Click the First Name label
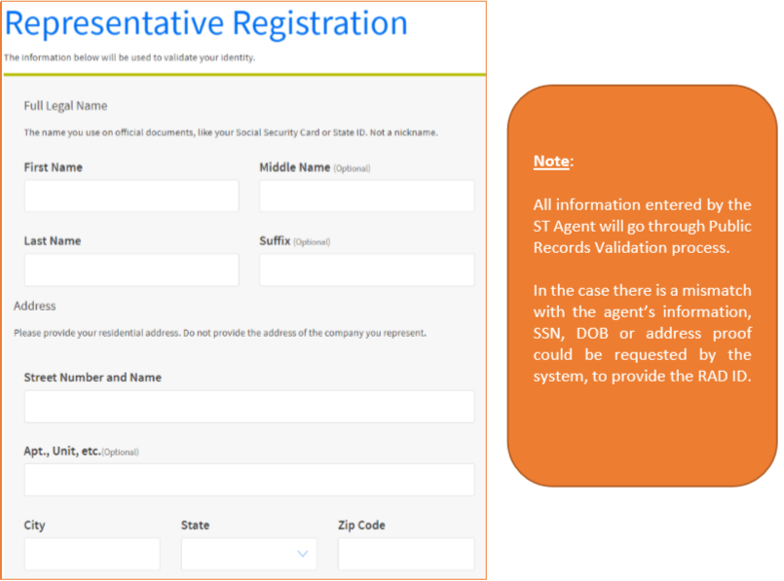Viewport: 784px width, 581px height. [x=53, y=167]
